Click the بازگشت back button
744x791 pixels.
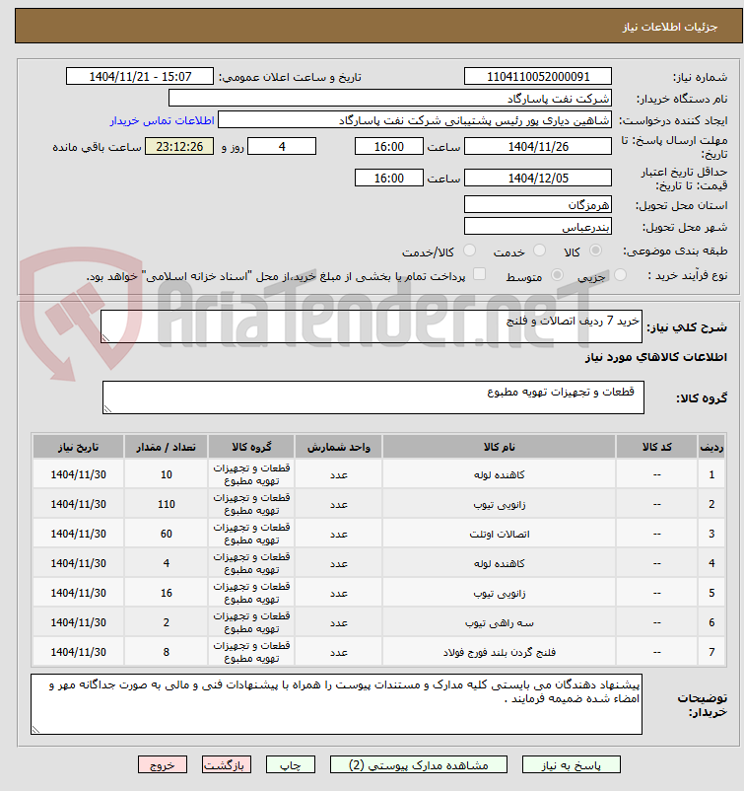pos(227,764)
